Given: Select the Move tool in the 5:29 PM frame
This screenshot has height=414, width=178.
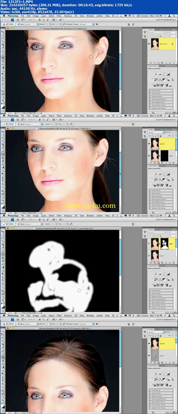Looking at the screenshot, I should (x=3, y=131).
